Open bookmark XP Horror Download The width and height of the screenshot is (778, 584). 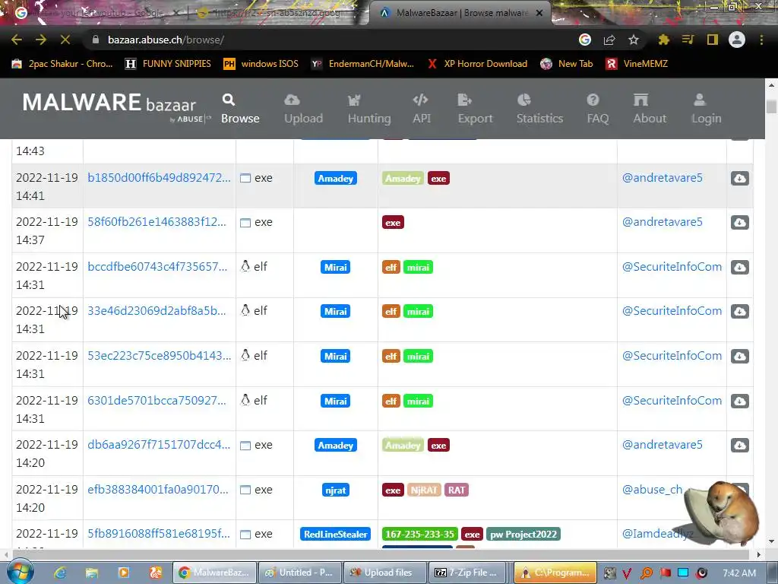[x=477, y=64]
